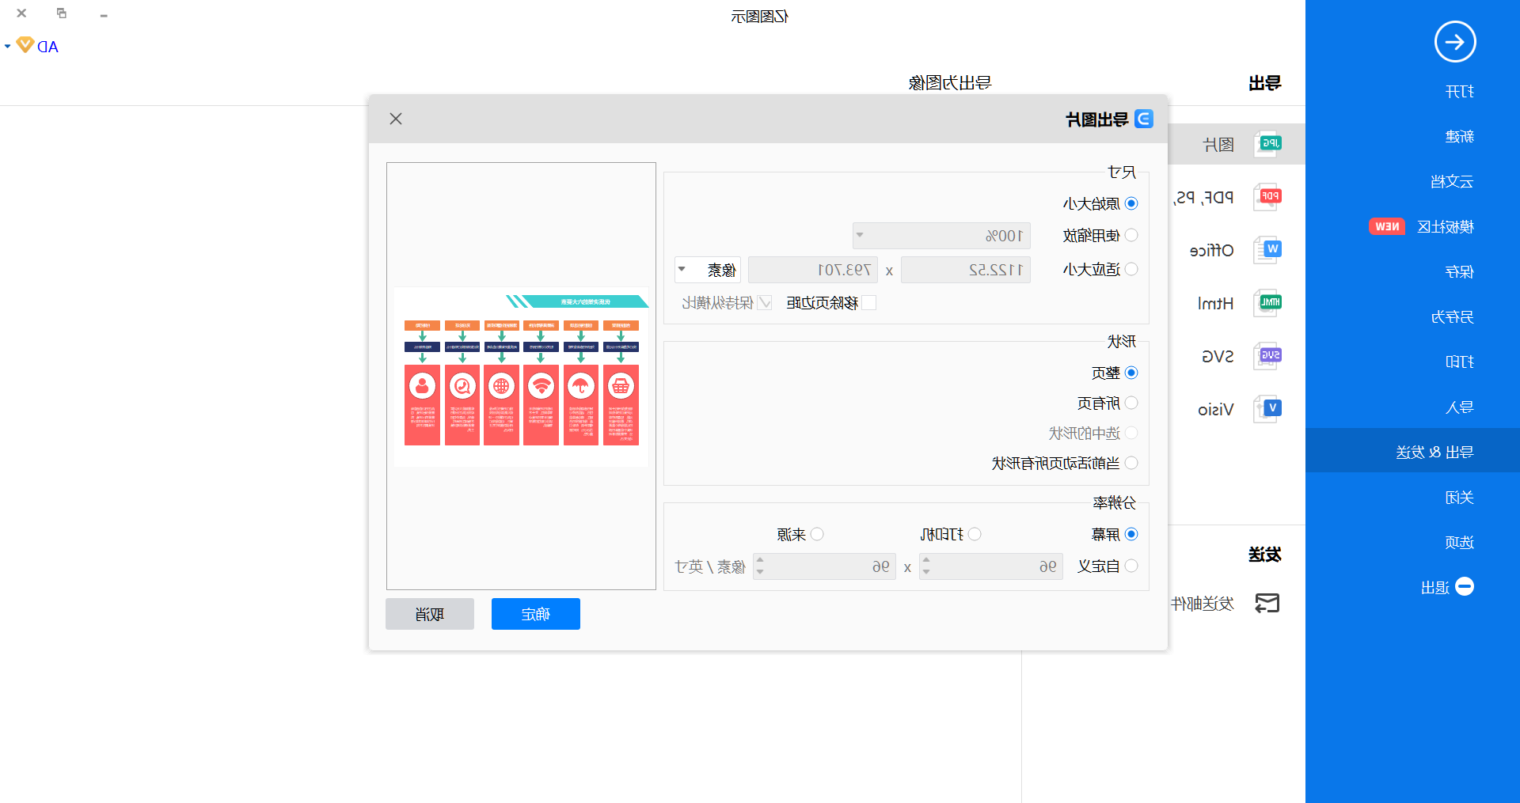Select the SVG export icon
Viewport: 1520px width, 803px height.
1267,356
